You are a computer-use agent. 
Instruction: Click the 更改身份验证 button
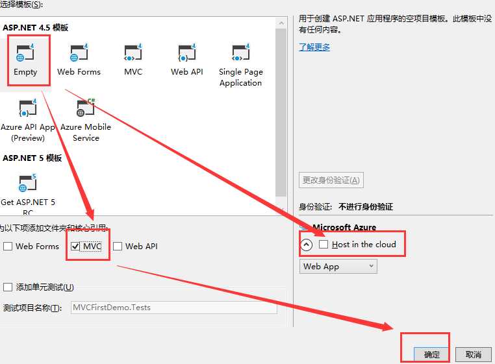click(331, 180)
